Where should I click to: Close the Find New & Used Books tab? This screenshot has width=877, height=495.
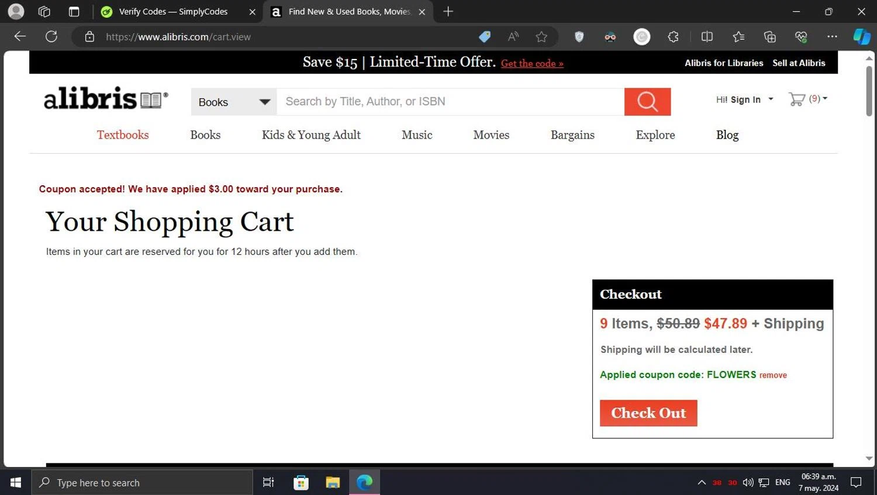(x=422, y=12)
